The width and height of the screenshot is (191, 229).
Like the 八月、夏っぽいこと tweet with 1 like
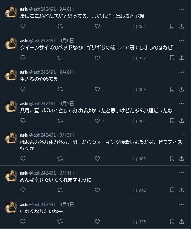[98, 121]
